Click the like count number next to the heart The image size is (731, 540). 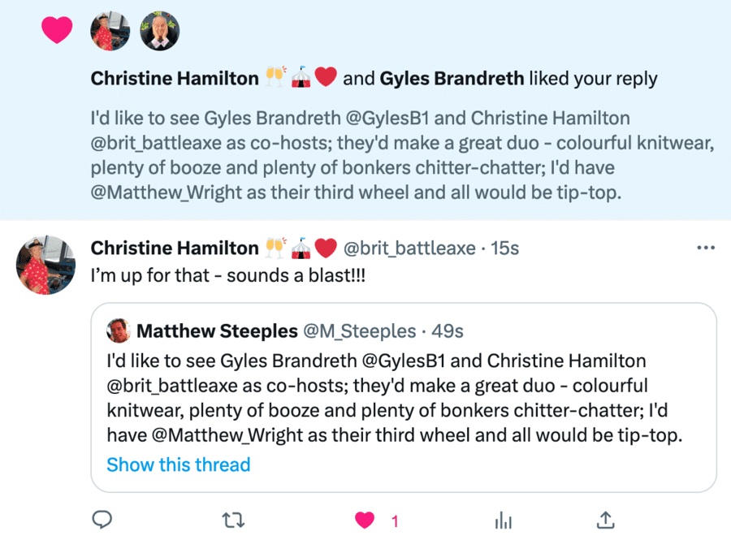coord(394,521)
